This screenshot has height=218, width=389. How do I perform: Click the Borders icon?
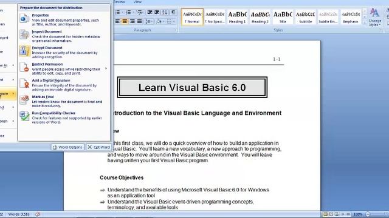[169, 22]
